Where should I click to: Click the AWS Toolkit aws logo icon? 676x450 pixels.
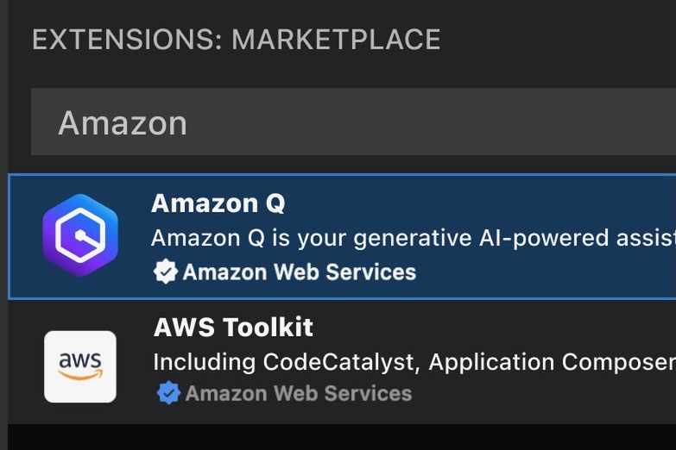point(80,366)
